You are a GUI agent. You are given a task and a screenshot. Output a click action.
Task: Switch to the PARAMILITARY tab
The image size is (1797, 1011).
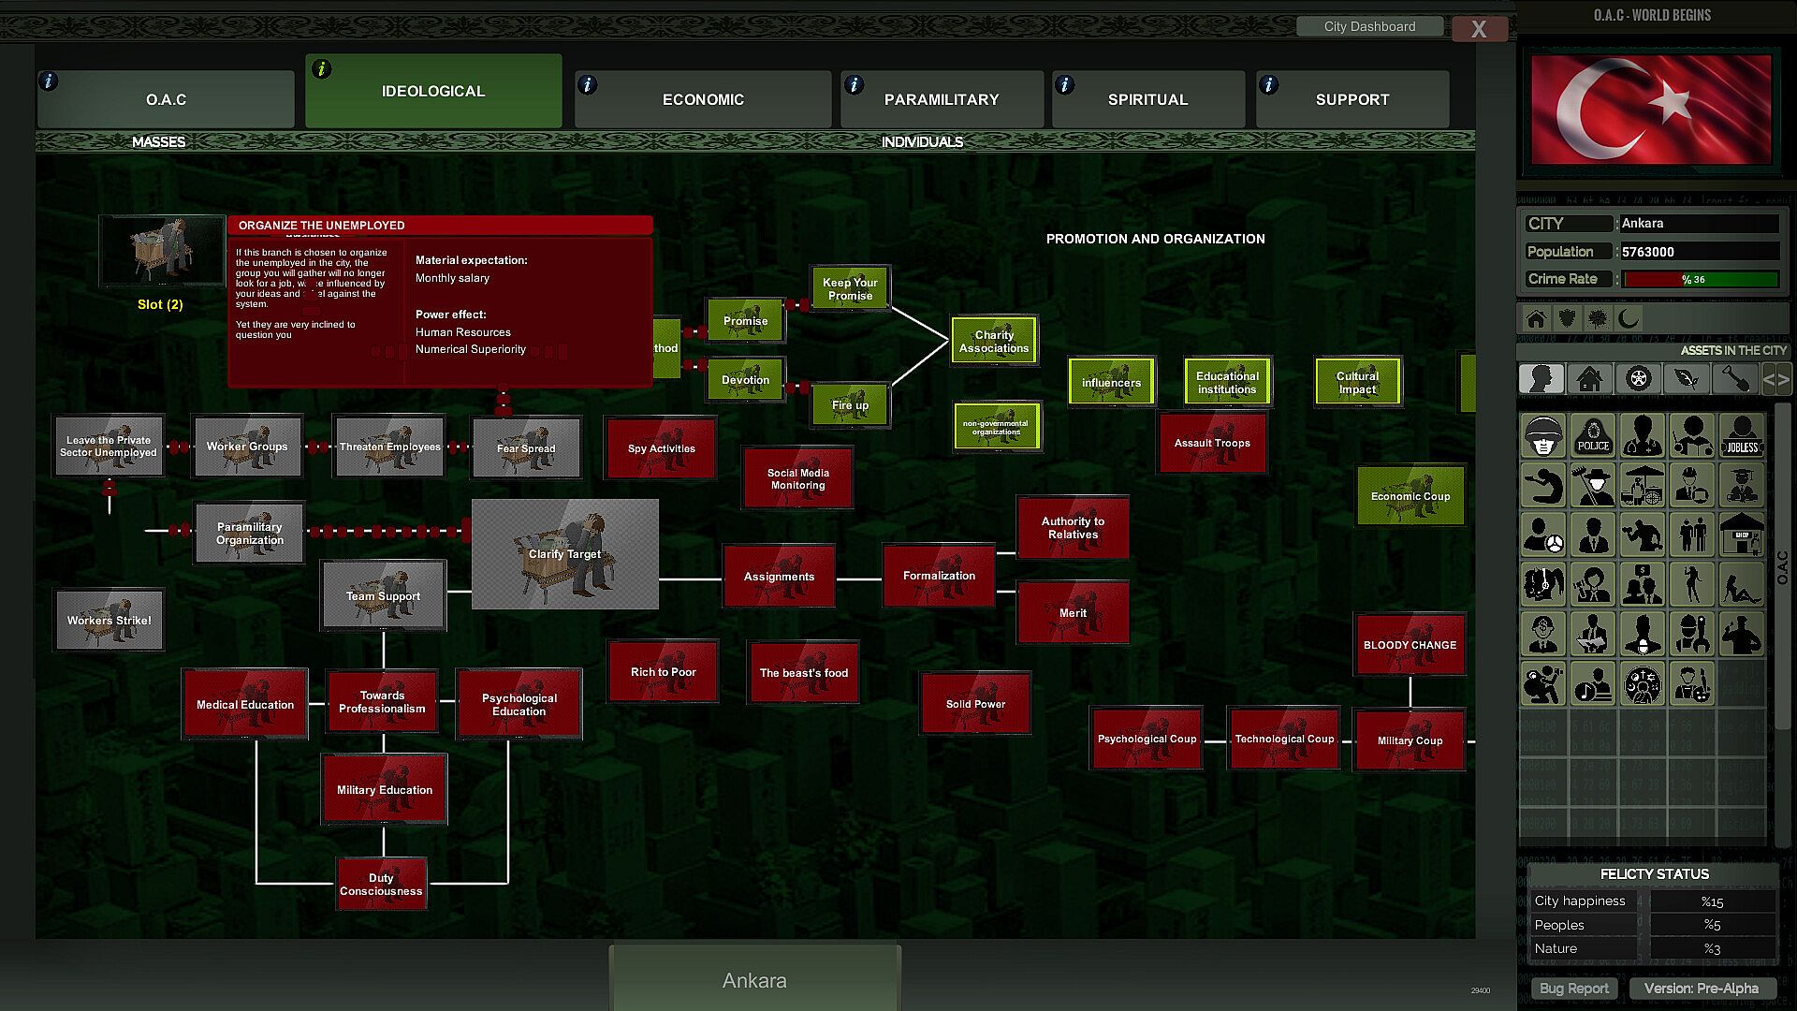(941, 99)
